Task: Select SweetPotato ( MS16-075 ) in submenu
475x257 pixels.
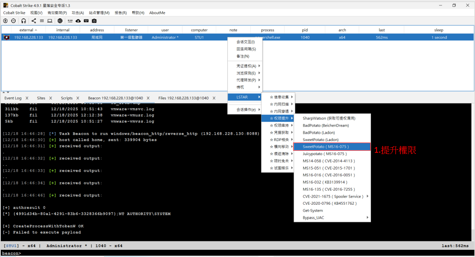Action: coord(332,147)
